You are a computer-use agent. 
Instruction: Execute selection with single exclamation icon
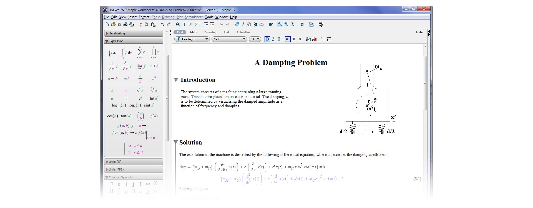click(243, 24)
